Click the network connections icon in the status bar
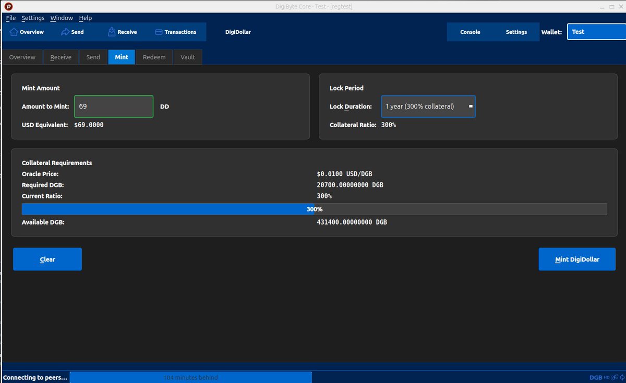This screenshot has height=383, width=626. (614, 377)
